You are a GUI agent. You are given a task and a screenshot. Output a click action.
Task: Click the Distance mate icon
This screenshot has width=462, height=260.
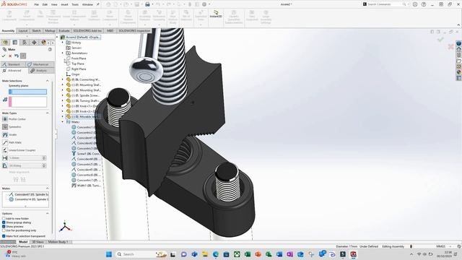(x=5, y=158)
